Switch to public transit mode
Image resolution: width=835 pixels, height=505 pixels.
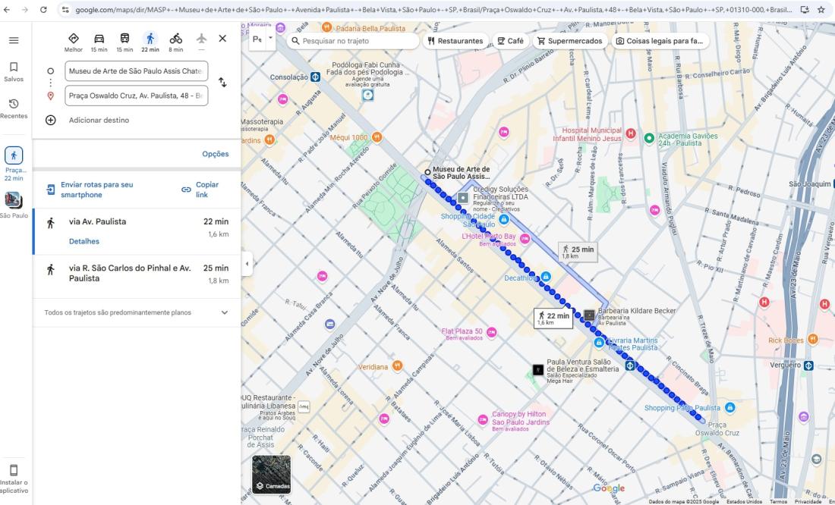coord(124,42)
